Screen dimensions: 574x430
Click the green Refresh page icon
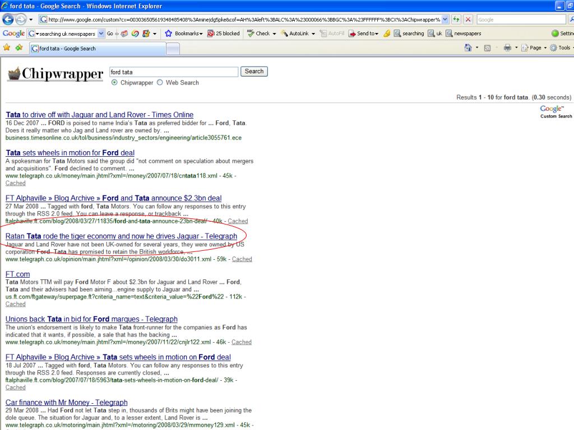pos(456,20)
